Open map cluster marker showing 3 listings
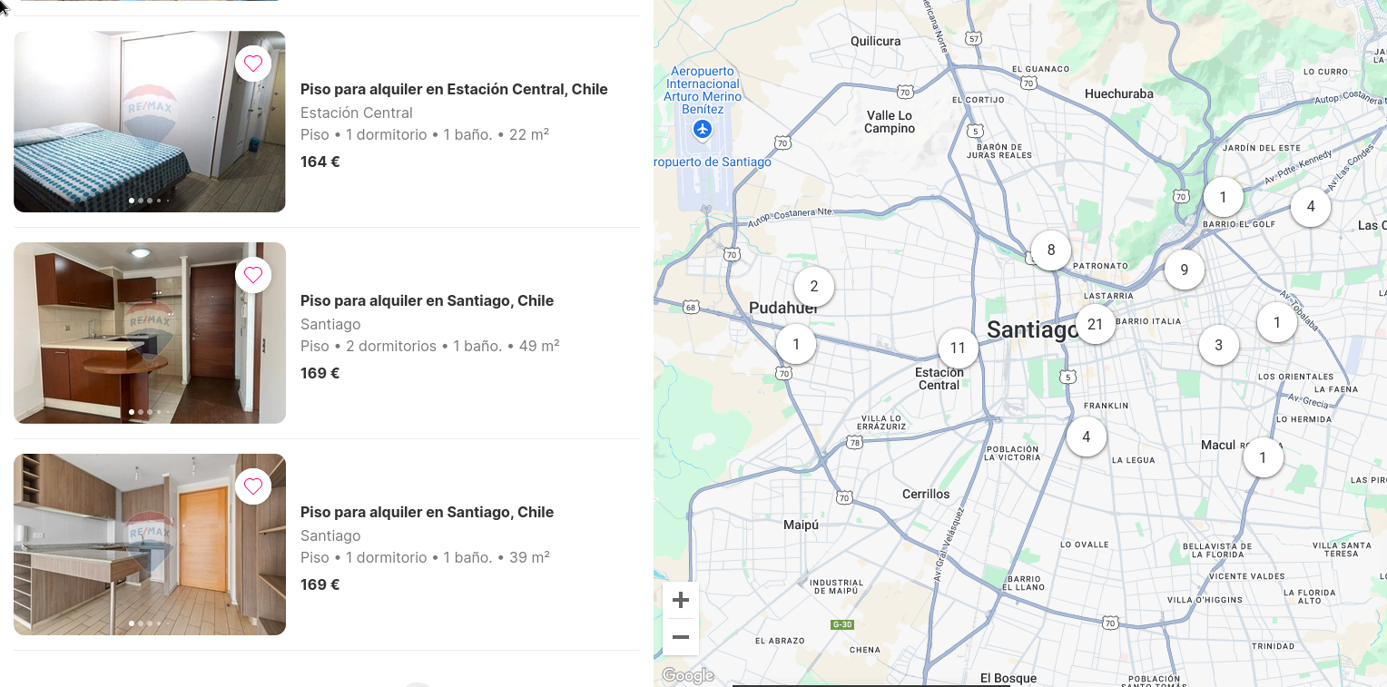 1218,345
